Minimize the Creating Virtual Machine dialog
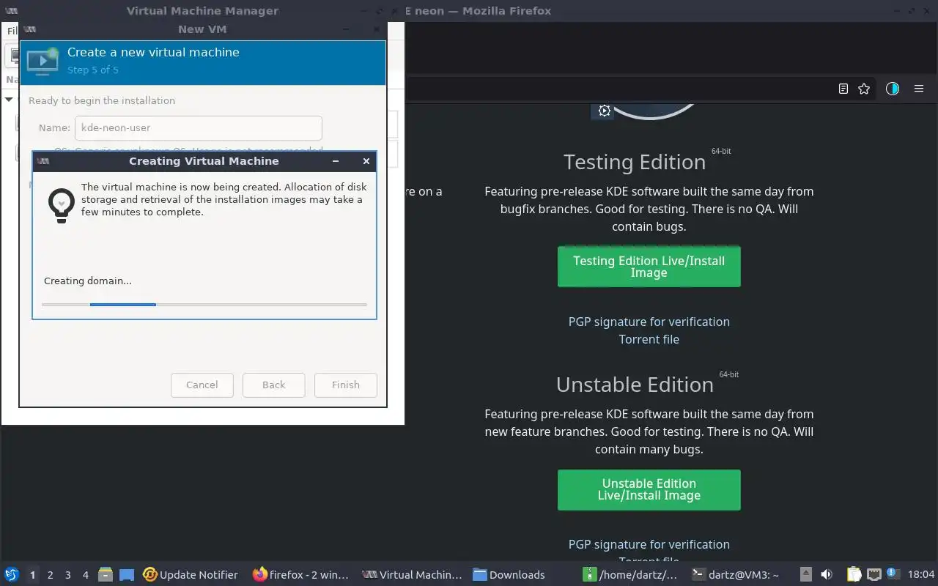The image size is (938, 586). 336,161
